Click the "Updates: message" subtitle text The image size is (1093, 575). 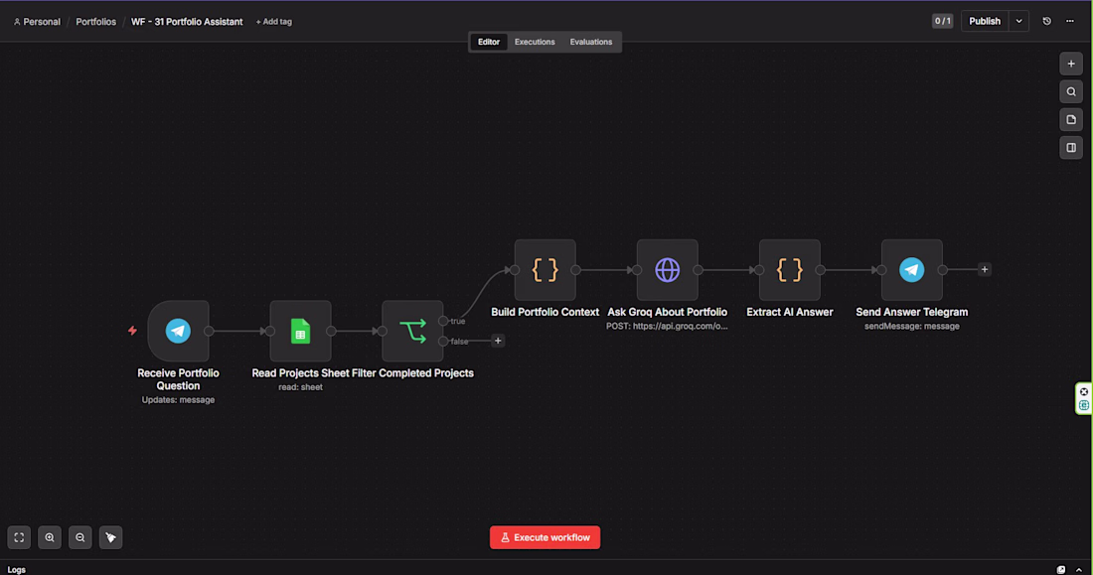tap(179, 400)
